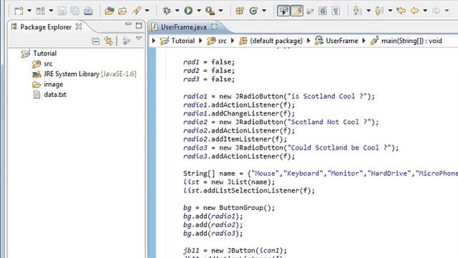Image resolution: width=458 pixels, height=258 pixels.
Task: Click the green Run button
Action: click(188, 11)
